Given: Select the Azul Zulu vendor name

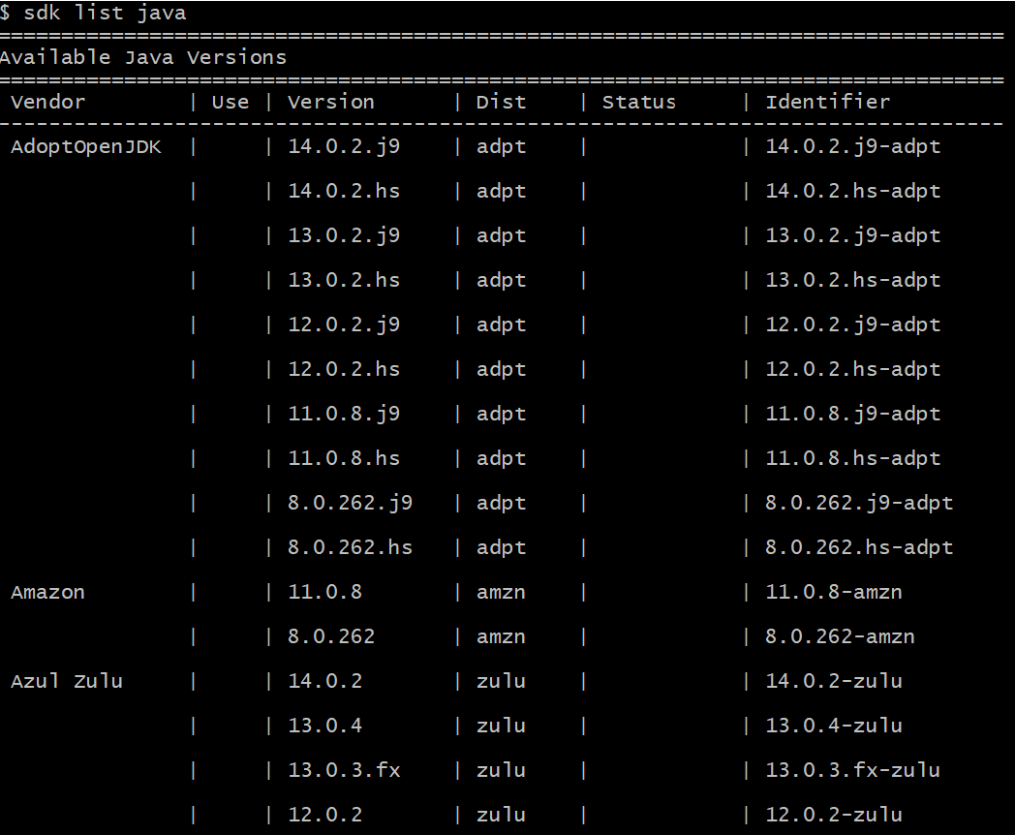Looking at the screenshot, I should pyautogui.click(x=67, y=681).
